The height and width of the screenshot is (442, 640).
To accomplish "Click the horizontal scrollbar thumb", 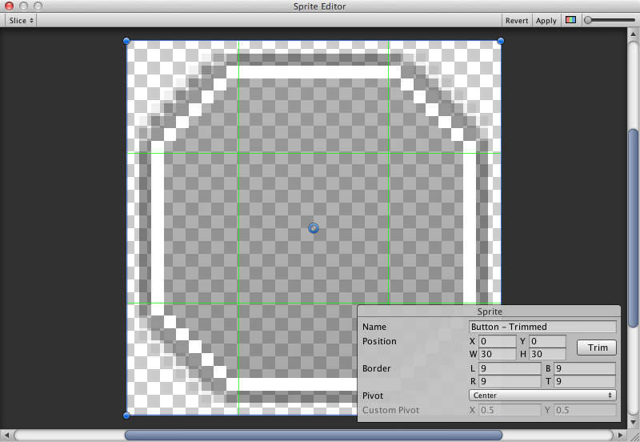I will click(x=313, y=436).
